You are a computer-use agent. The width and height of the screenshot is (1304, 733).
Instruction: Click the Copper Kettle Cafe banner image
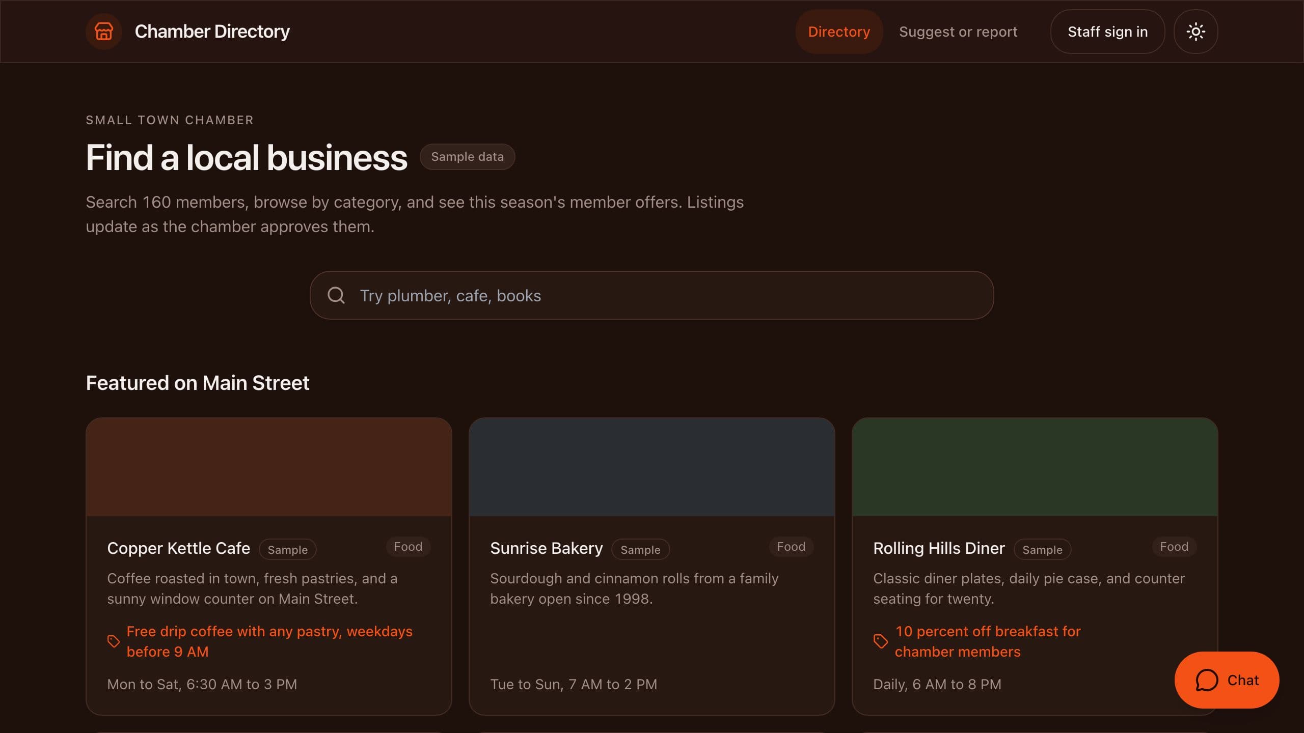[269, 467]
